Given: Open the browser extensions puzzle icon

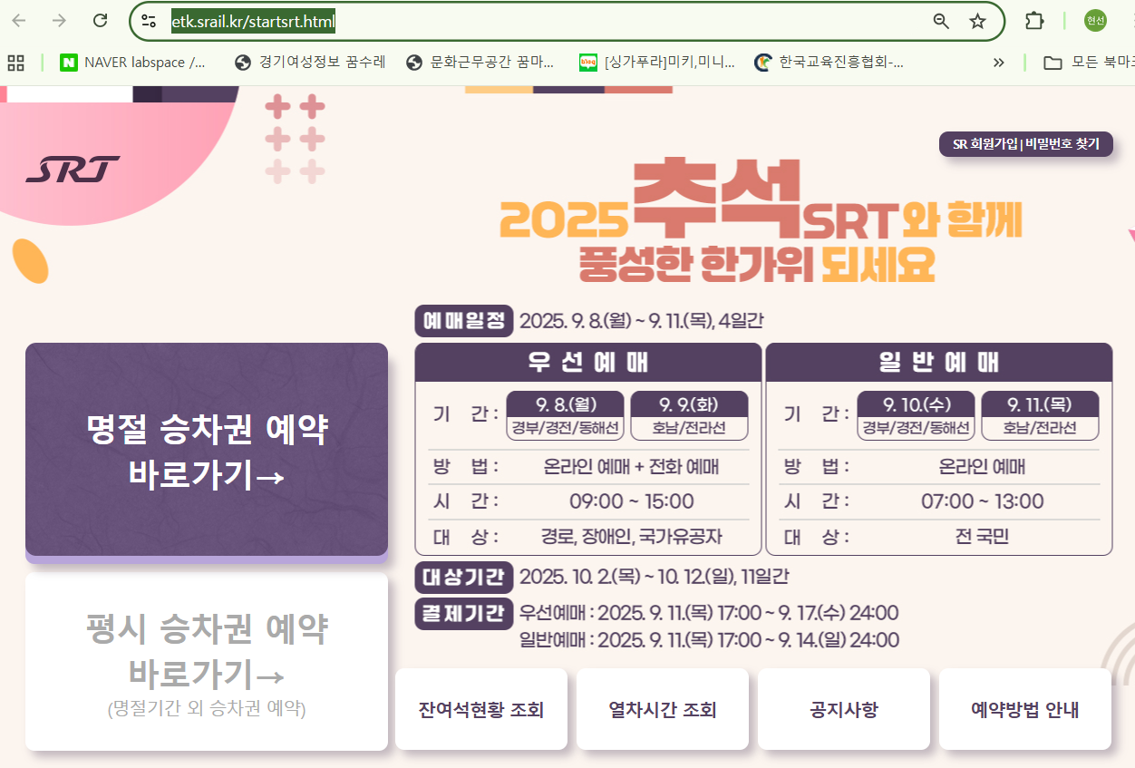Looking at the screenshot, I should [x=1034, y=21].
